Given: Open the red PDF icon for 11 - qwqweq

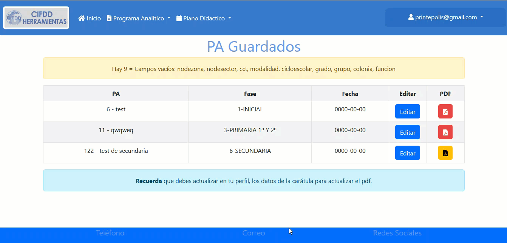Looking at the screenshot, I should (x=445, y=132).
